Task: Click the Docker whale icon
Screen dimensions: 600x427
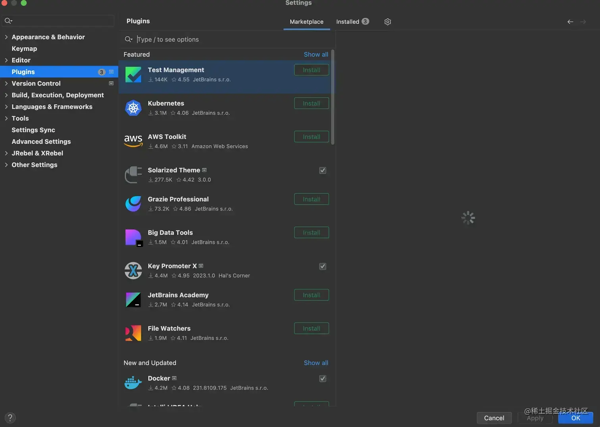Action: point(133,383)
